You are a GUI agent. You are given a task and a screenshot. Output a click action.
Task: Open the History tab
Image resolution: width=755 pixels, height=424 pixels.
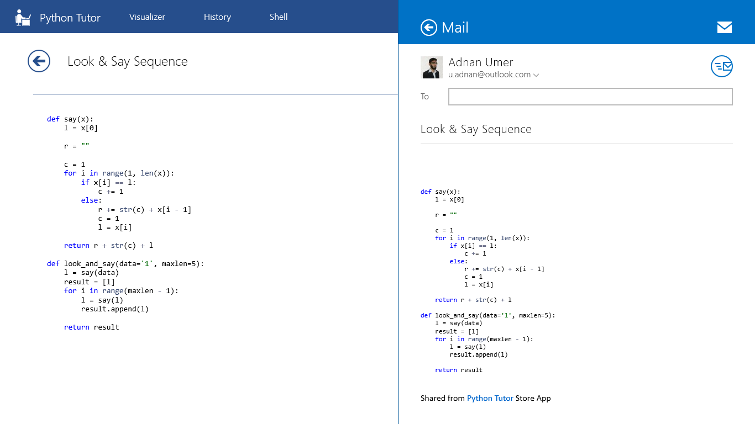(217, 17)
